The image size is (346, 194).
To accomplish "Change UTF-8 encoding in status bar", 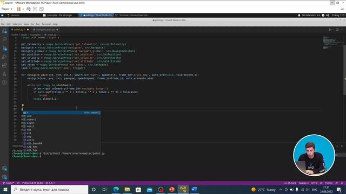I will pyautogui.click(x=314, y=183).
